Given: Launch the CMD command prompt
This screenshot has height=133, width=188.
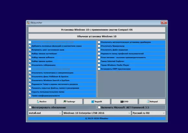Looking at the screenshot, I should (x=124, y=101).
